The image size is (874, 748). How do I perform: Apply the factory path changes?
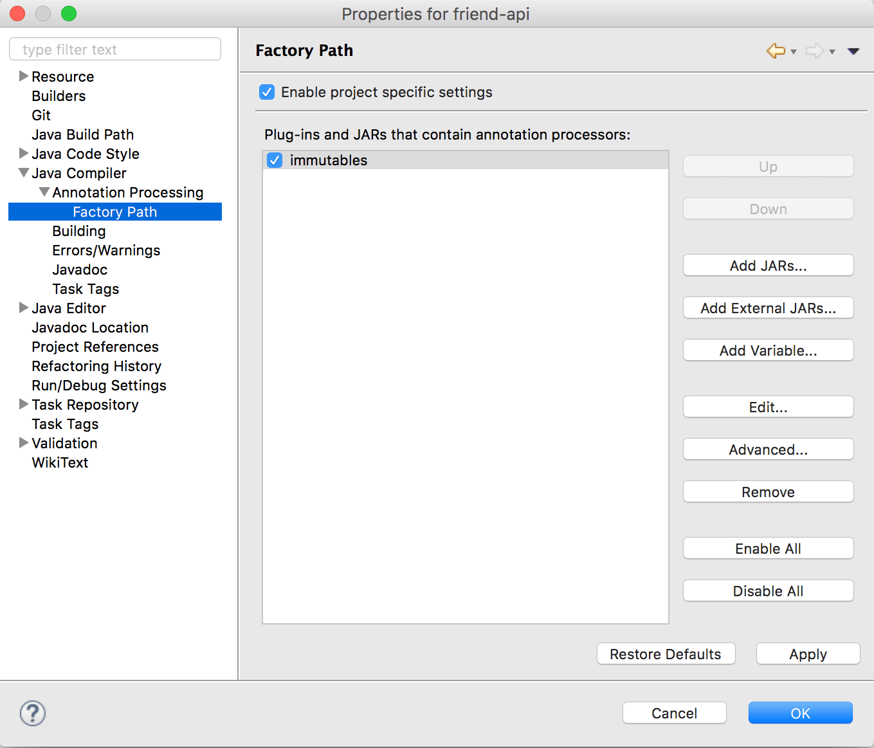coord(808,653)
